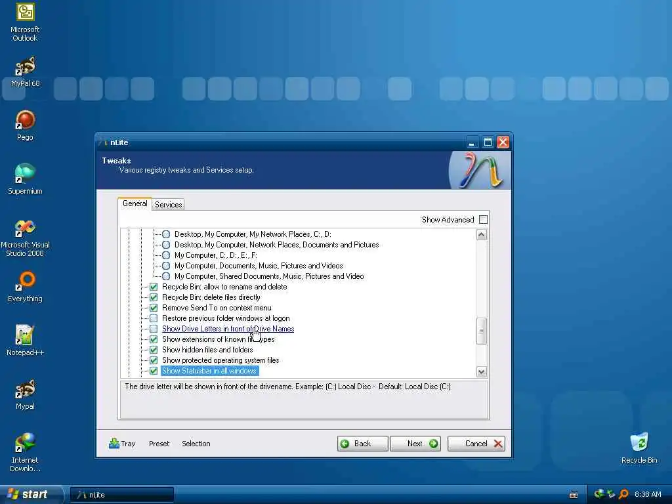Click the 'Restore previous folder windows at logon' text
Image resolution: width=672 pixels, height=504 pixels.
click(x=226, y=318)
